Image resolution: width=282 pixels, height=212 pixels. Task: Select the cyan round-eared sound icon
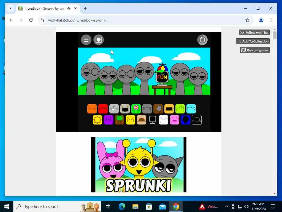[x=191, y=109]
